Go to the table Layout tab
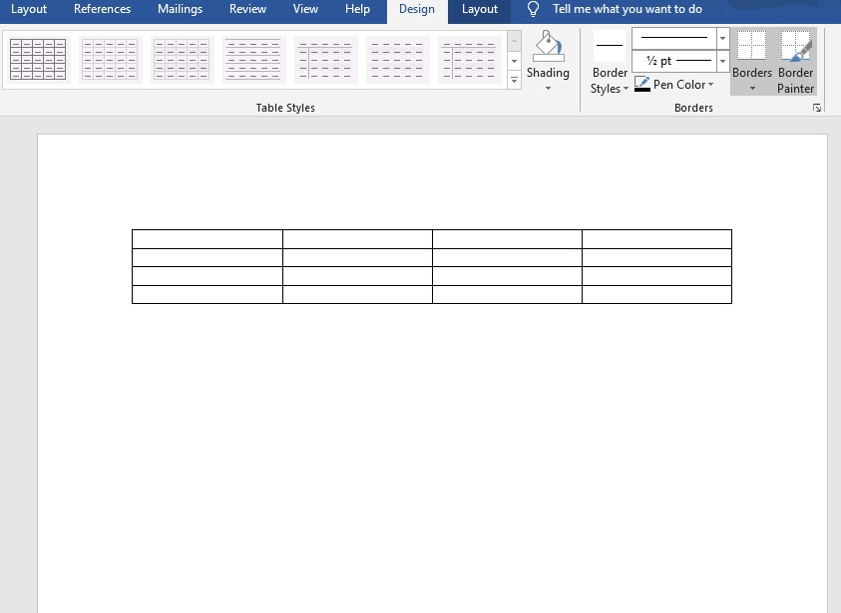This screenshot has height=613, width=841. [x=480, y=9]
